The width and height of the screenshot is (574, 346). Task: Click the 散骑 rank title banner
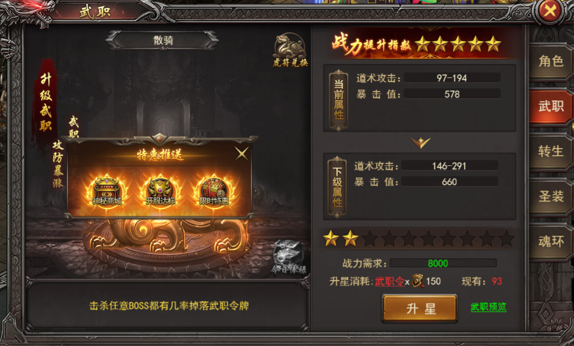(163, 40)
